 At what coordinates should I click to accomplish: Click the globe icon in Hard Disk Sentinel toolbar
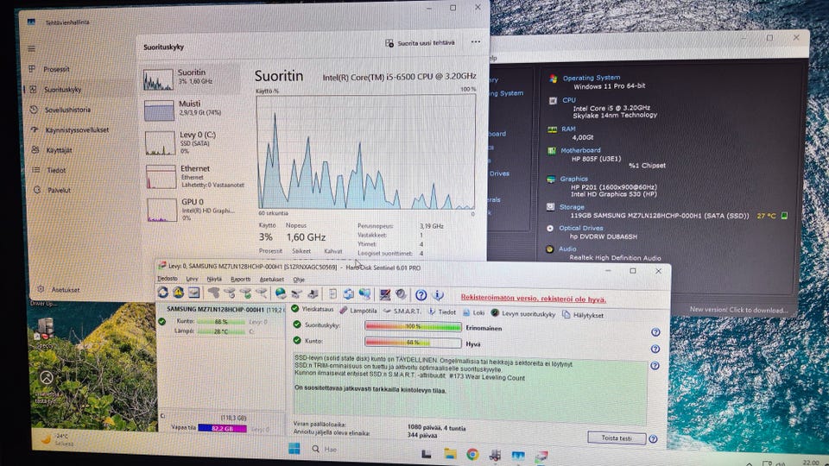click(x=281, y=293)
